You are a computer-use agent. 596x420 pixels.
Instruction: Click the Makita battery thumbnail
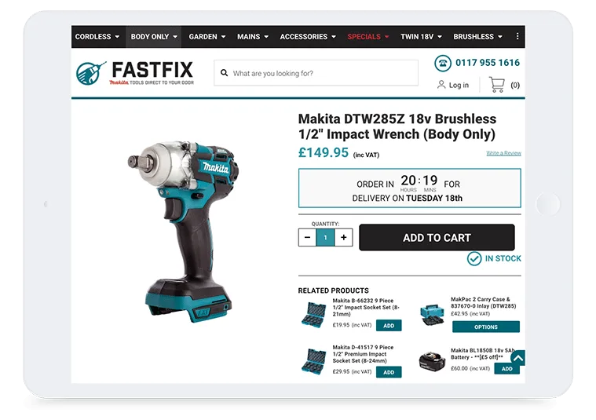click(x=432, y=361)
